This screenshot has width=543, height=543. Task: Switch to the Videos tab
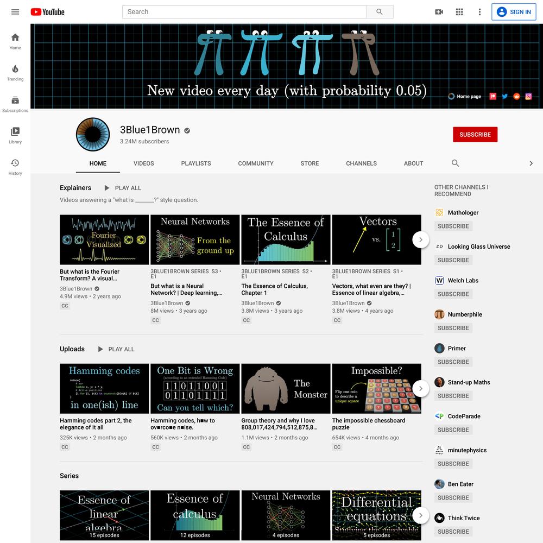[144, 163]
